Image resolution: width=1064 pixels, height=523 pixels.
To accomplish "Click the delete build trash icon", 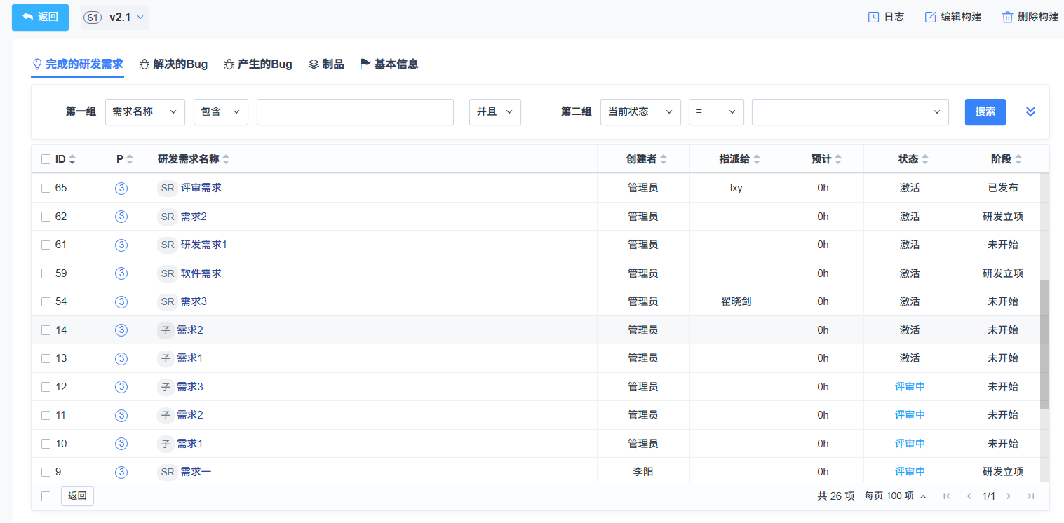I will 1007,17.
